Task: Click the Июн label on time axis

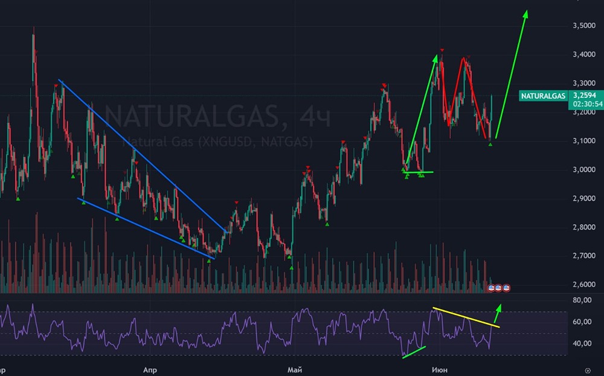Action: pos(440,370)
